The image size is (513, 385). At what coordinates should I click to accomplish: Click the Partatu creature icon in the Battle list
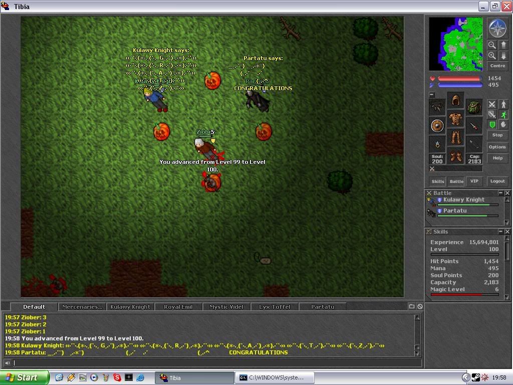431,213
